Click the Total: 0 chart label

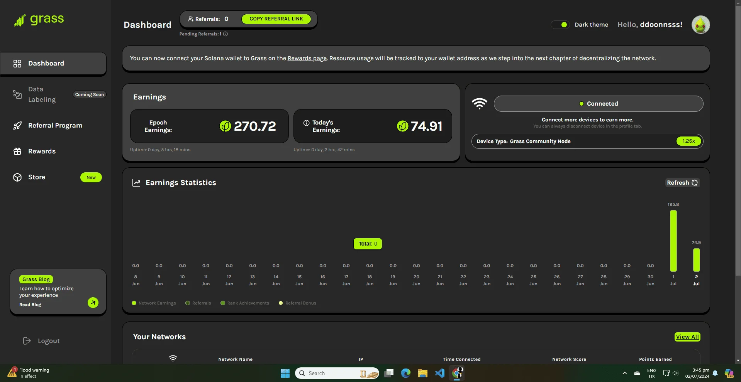pyautogui.click(x=368, y=244)
